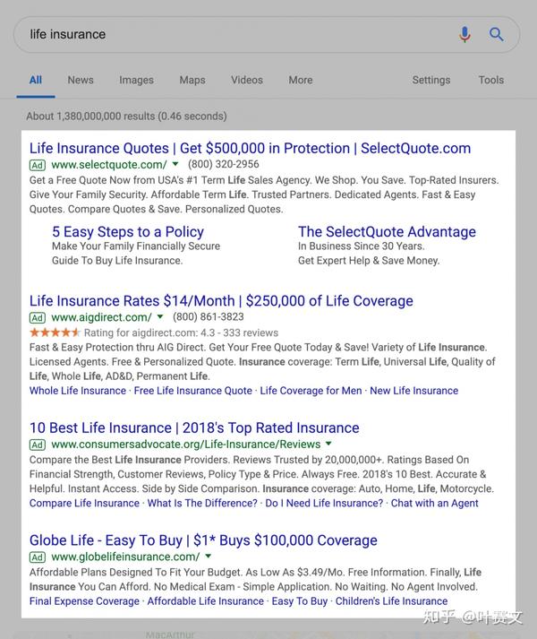537x639 pixels.
Task: Switch to the Videos tab
Action: tap(247, 80)
